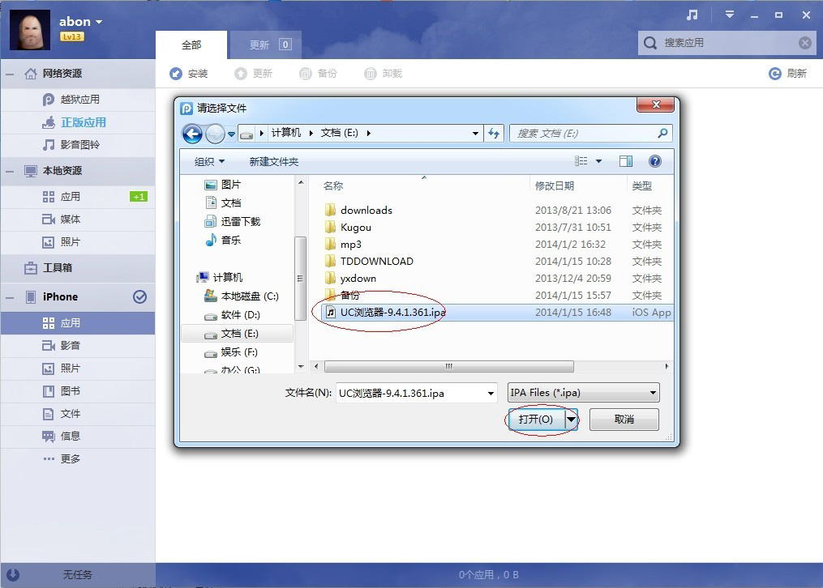Open the IPA Files type filter dropdown
The image size is (823, 588).
click(x=583, y=393)
